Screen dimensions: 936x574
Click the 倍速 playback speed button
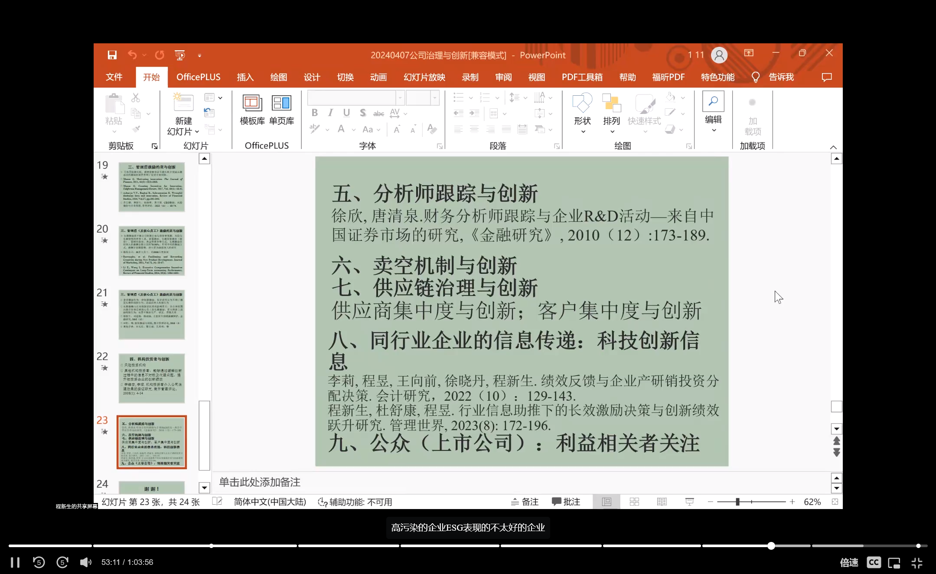(848, 562)
